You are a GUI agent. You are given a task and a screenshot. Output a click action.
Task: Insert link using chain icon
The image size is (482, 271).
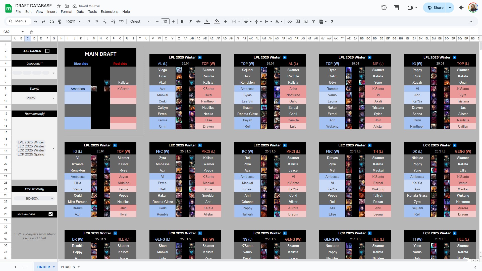[290, 22]
